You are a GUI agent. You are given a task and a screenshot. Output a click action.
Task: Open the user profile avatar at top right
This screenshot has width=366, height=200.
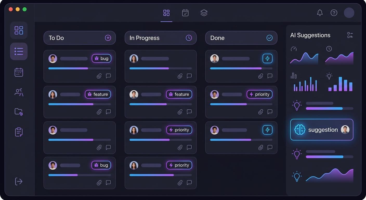click(349, 13)
